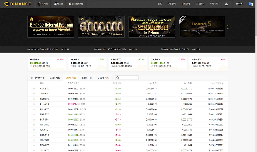Image resolution: width=257 pixels, height=152 pixels.
Task: Sort by last price column header
Action: (x=74, y=83)
